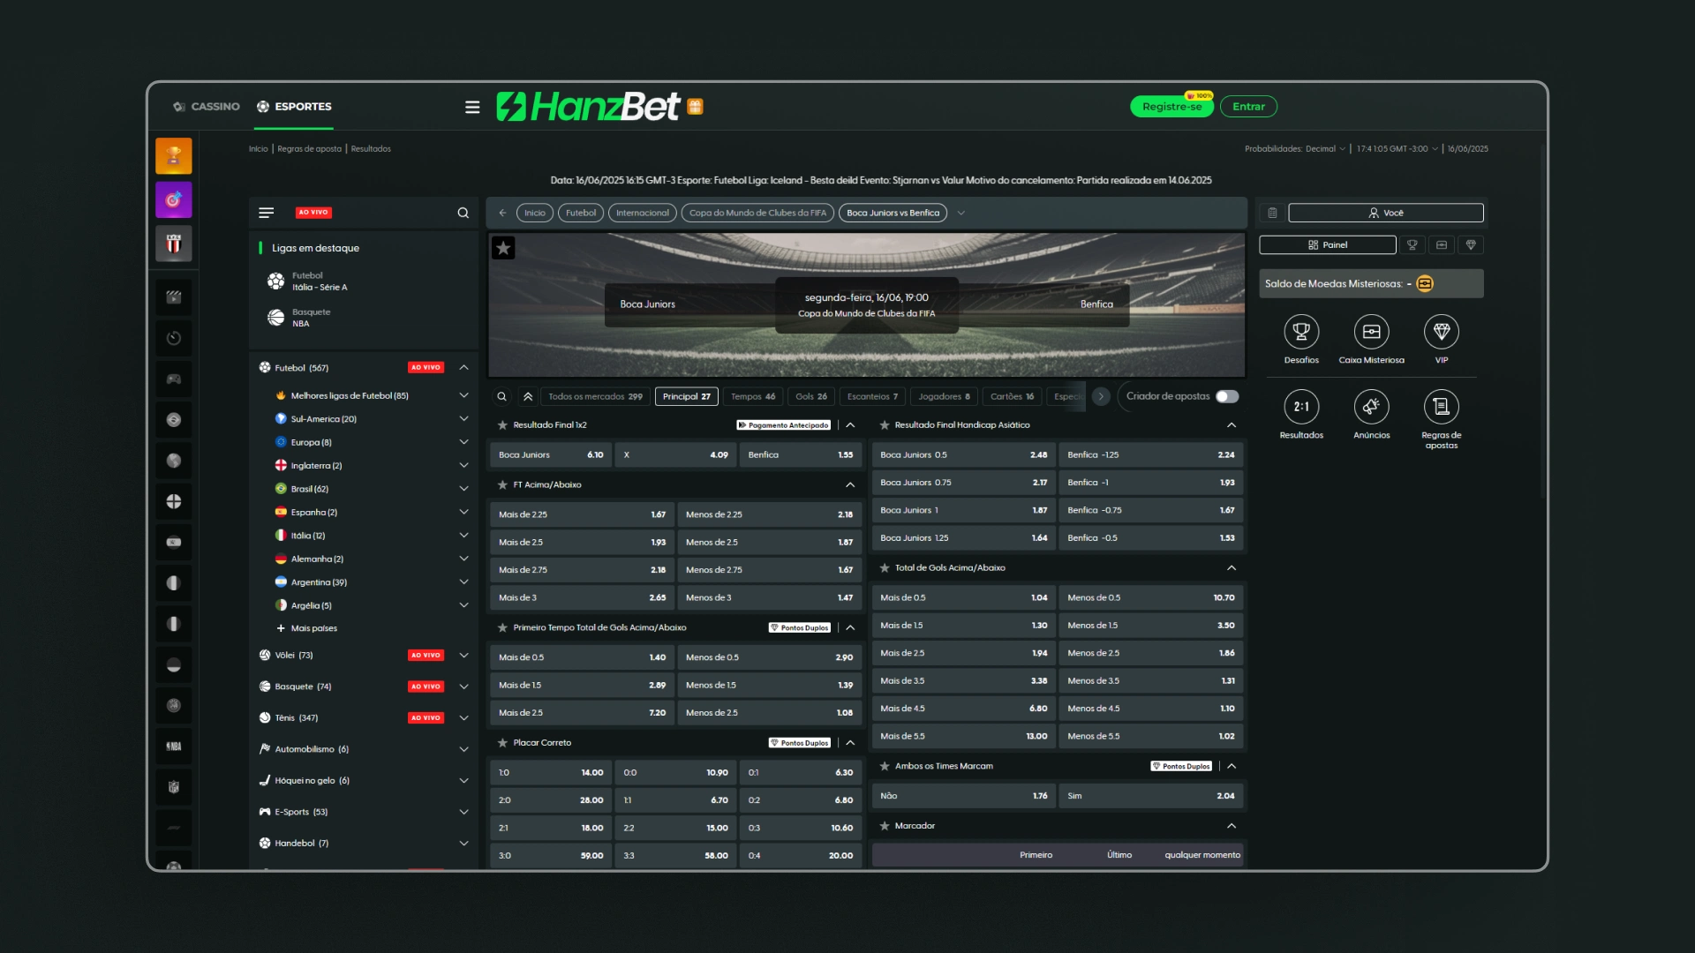Toggle the AO VIVO filter in left panel
1695x953 pixels.
pyautogui.click(x=313, y=213)
